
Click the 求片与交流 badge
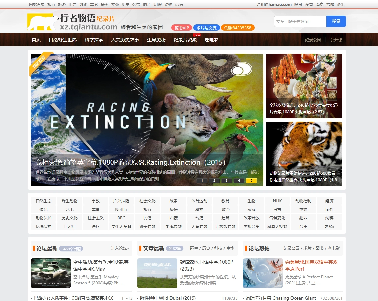pyautogui.click(x=206, y=28)
